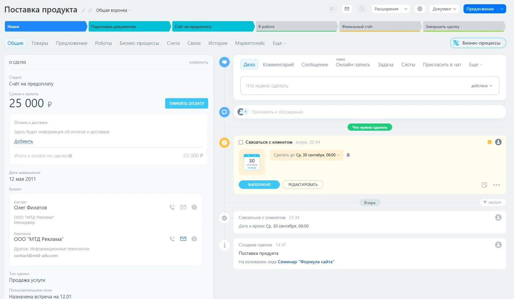
Task: Click the Бизнес-процессы pill button
Action: click(x=478, y=43)
